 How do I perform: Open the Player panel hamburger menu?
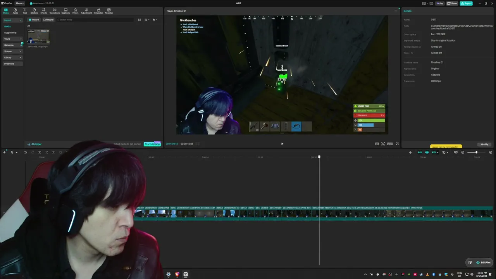click(x=396, y=11)
